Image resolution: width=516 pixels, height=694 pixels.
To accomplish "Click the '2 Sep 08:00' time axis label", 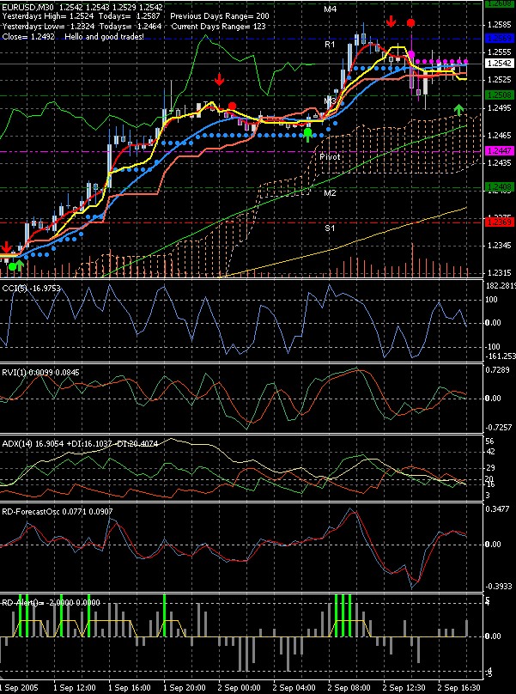I will pos(350,688).
